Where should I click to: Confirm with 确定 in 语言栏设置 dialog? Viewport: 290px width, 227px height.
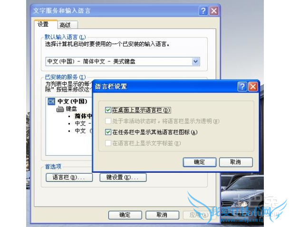(x=199, y=162)
